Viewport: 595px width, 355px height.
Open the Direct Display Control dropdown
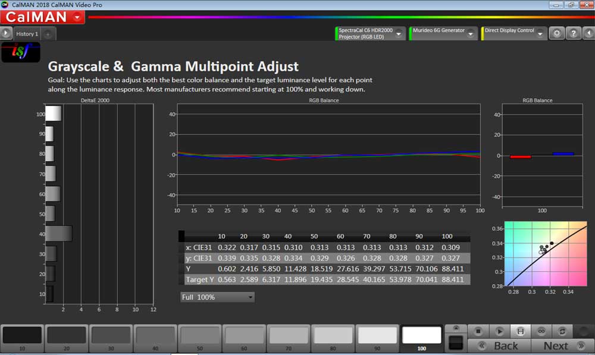[x=540, y=34]
